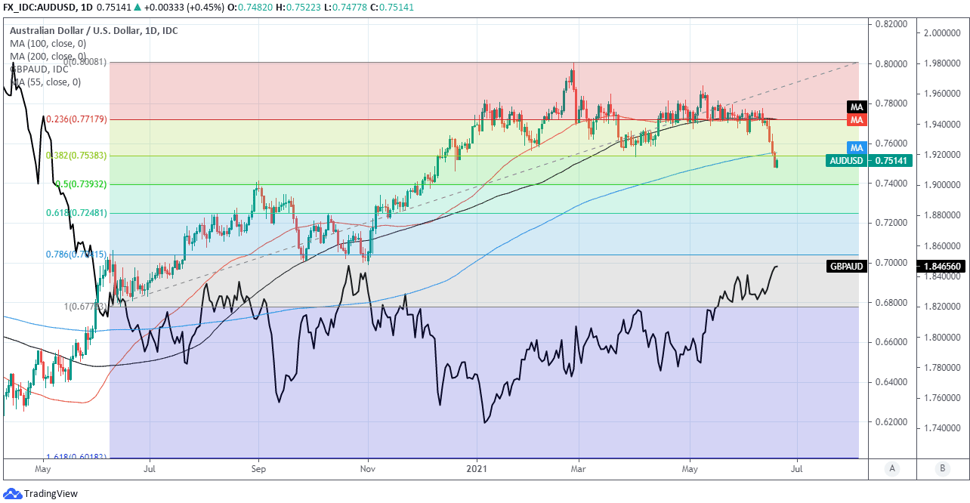Click the 0.80000 price axis label
The width and height of the screenshot is (970, 503).
[x=890, y=63]
